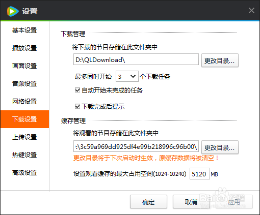This screenshot has height=215, width=260.
Task: Select the 画面设置 tab
Action: click(24, 66)
